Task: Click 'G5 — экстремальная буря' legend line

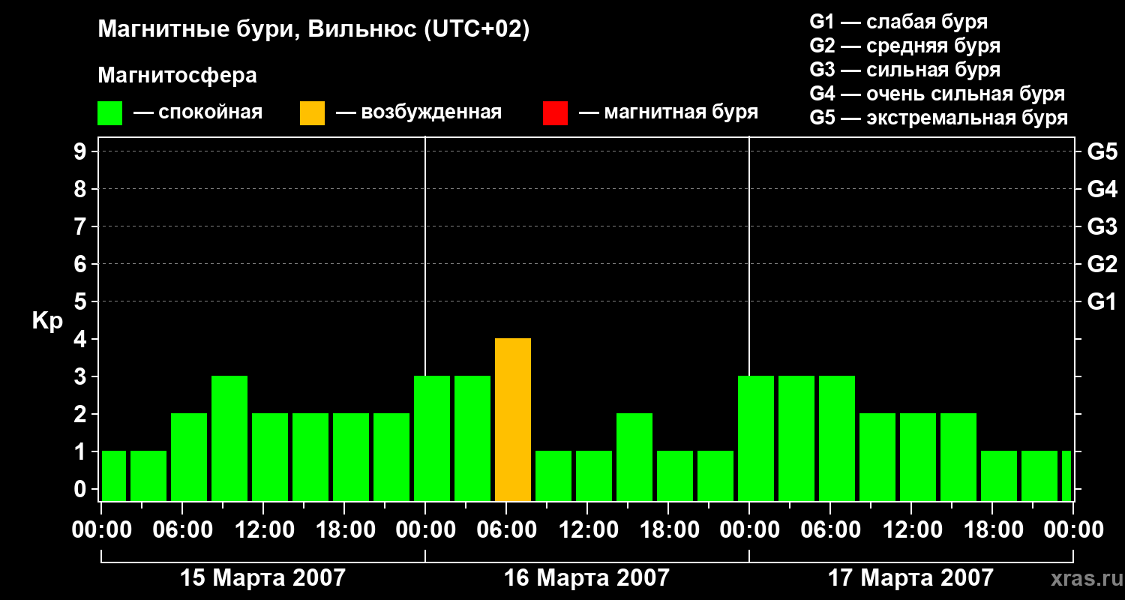Action: click(x=939, y=118)
